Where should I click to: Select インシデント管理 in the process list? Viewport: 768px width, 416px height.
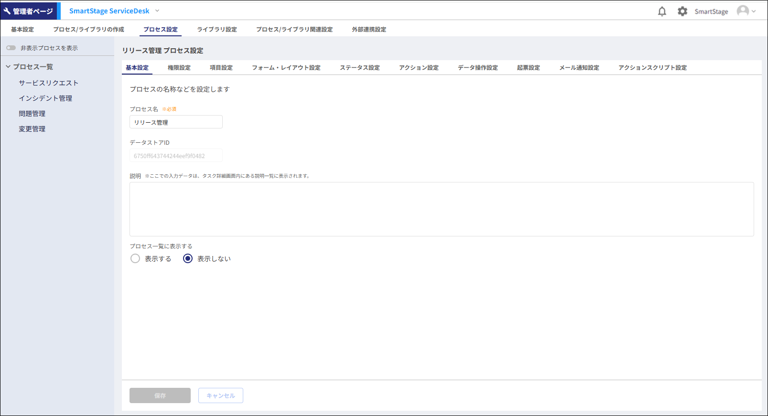[x=45, y=98]
